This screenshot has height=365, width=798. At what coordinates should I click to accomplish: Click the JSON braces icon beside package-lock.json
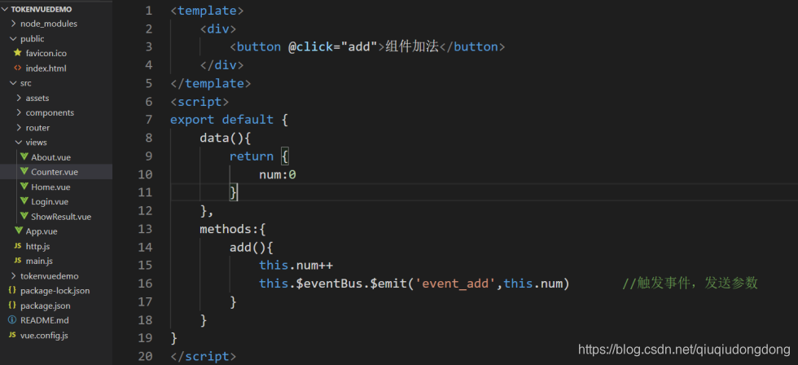pos(11,291)
